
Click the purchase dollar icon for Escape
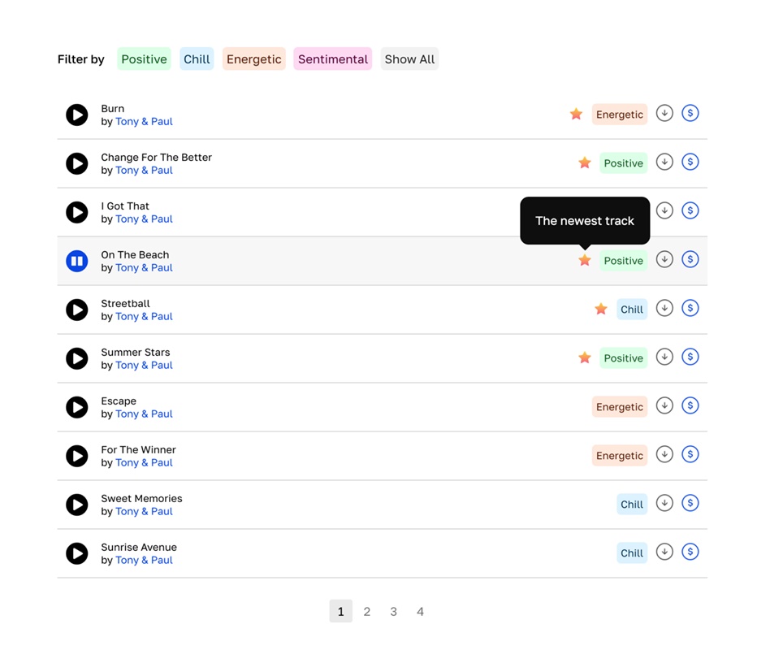690,406
